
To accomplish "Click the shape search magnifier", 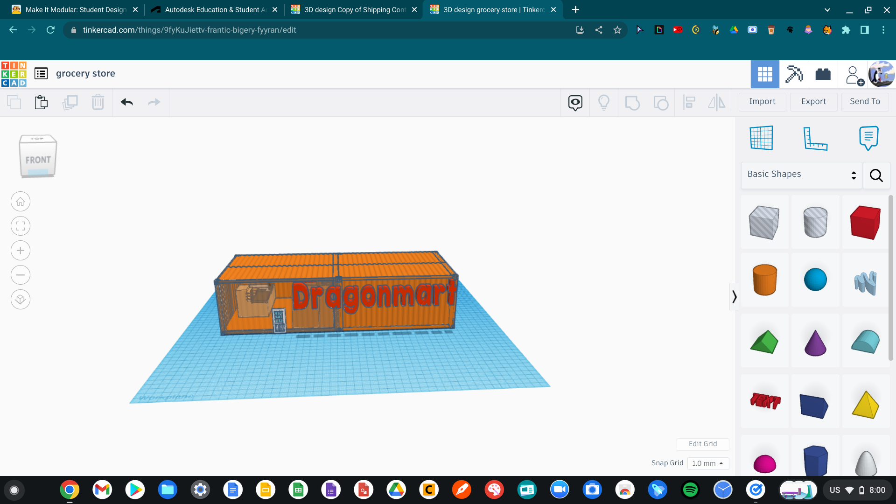I will (x=876, y=175).
